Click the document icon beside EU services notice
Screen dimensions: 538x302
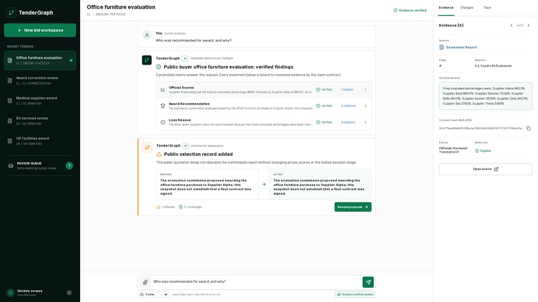(x=10, y=121)
